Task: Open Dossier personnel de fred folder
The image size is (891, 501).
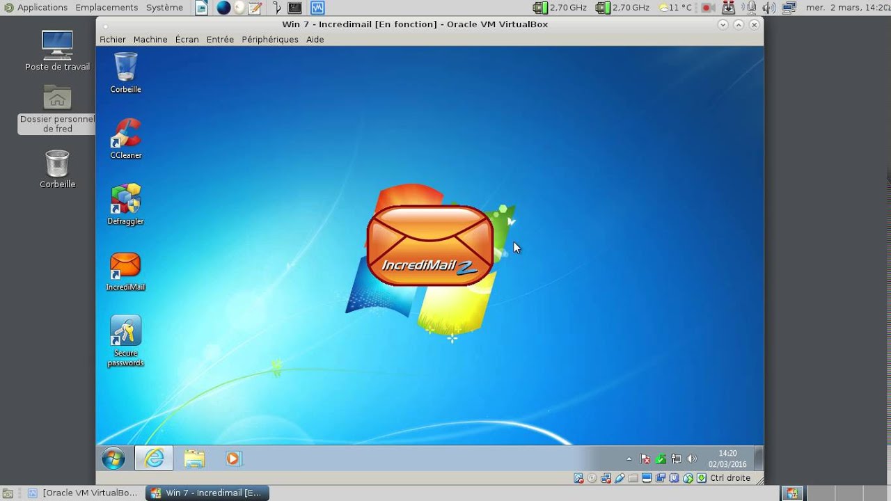Action: 57,109
